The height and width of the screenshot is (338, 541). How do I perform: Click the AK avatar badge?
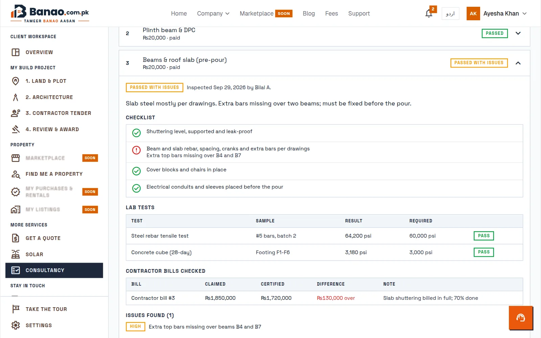pyautogui.click(x=473, y=14)
